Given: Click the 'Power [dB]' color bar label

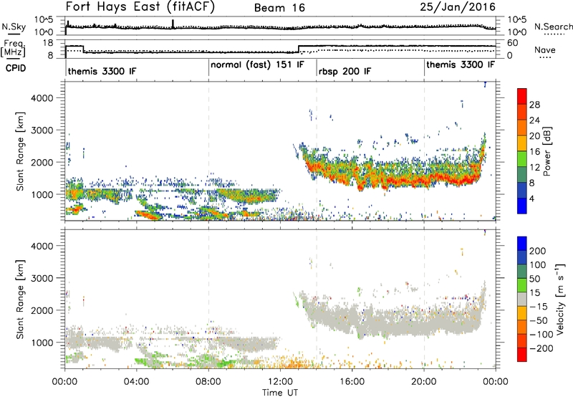Looking at the screenshot, I should tap(547, 151).
